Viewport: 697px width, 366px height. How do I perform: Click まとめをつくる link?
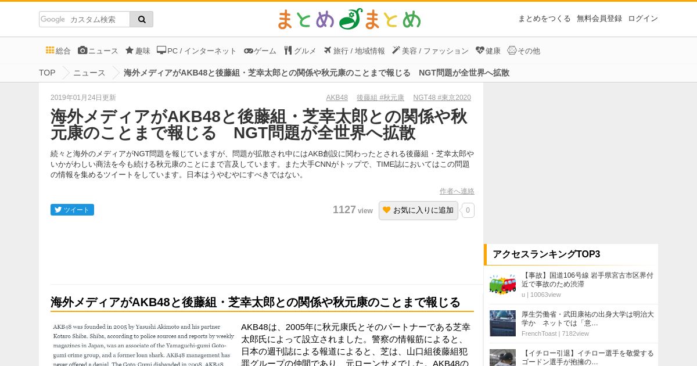point(544,19)
